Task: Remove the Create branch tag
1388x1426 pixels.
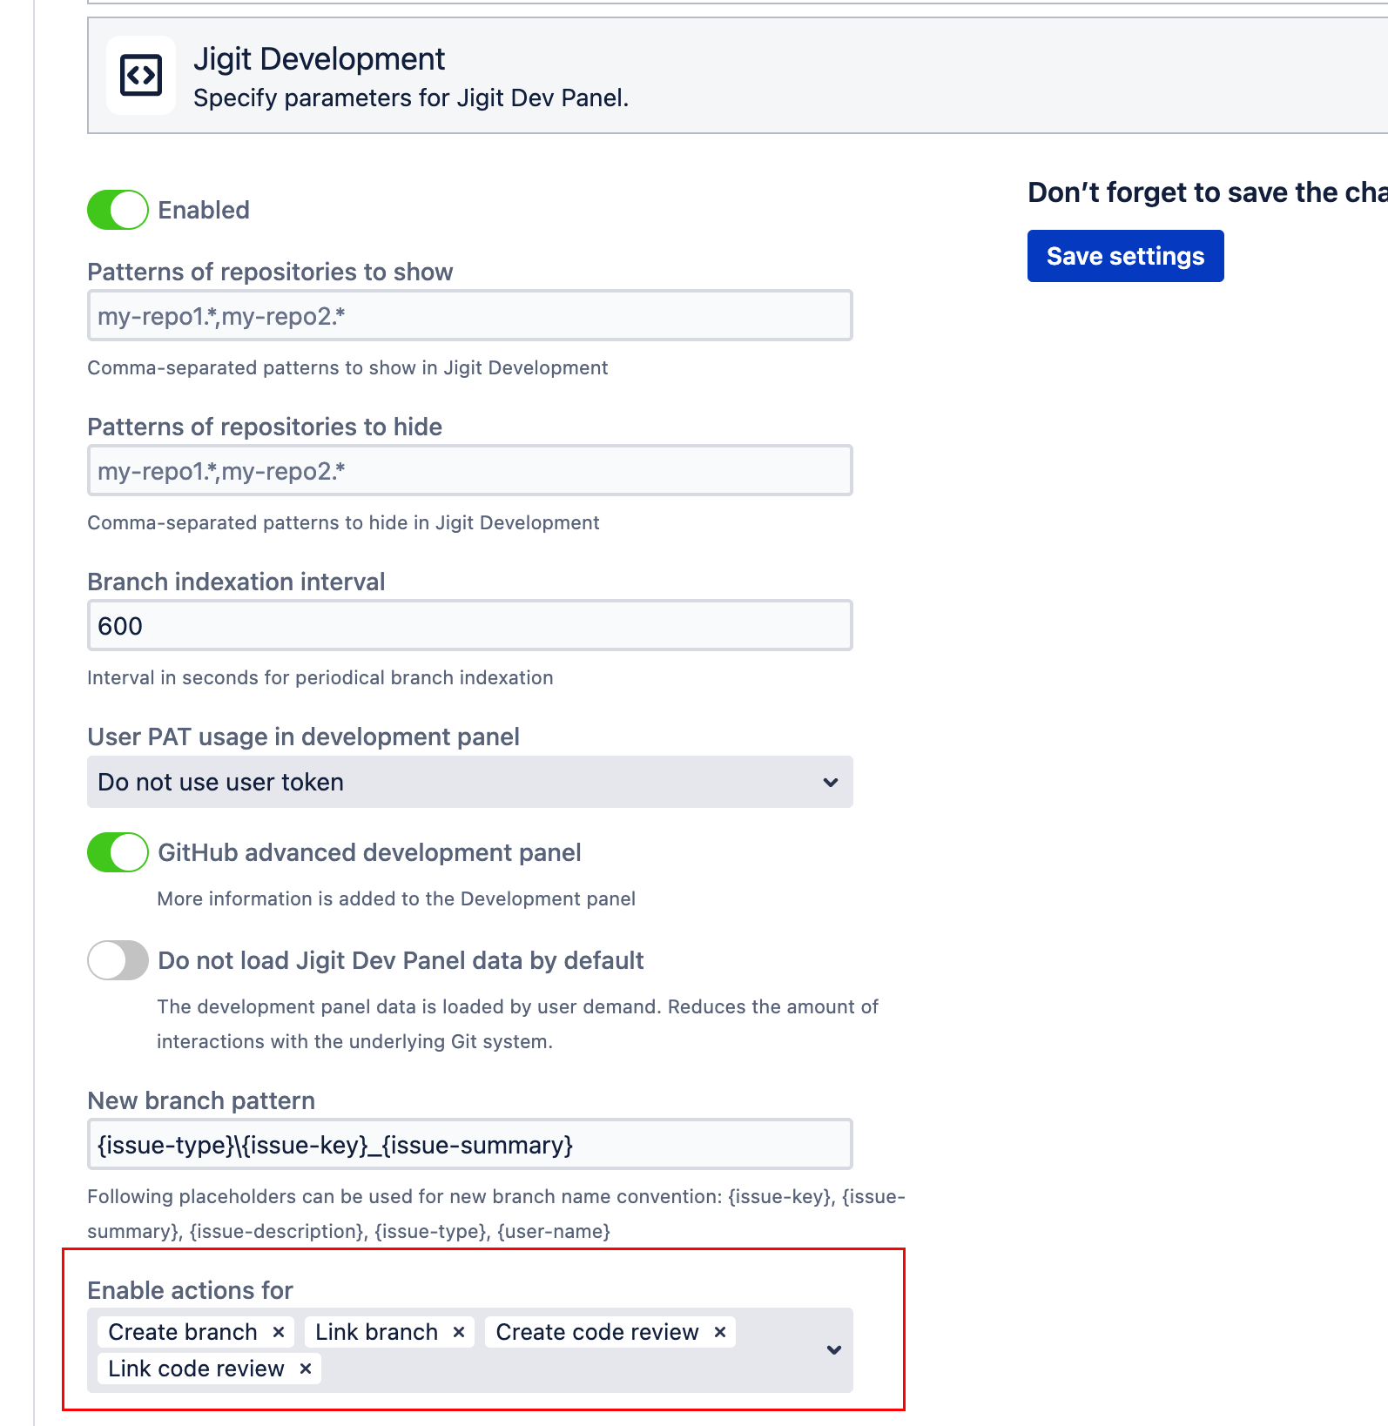Action: tap(279, 1332)
